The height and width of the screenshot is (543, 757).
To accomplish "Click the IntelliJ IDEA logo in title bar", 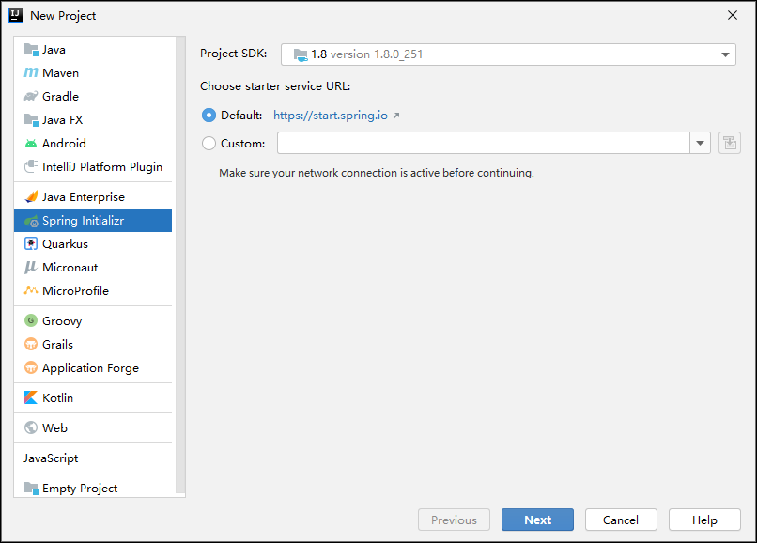I will tap(16, 15).
